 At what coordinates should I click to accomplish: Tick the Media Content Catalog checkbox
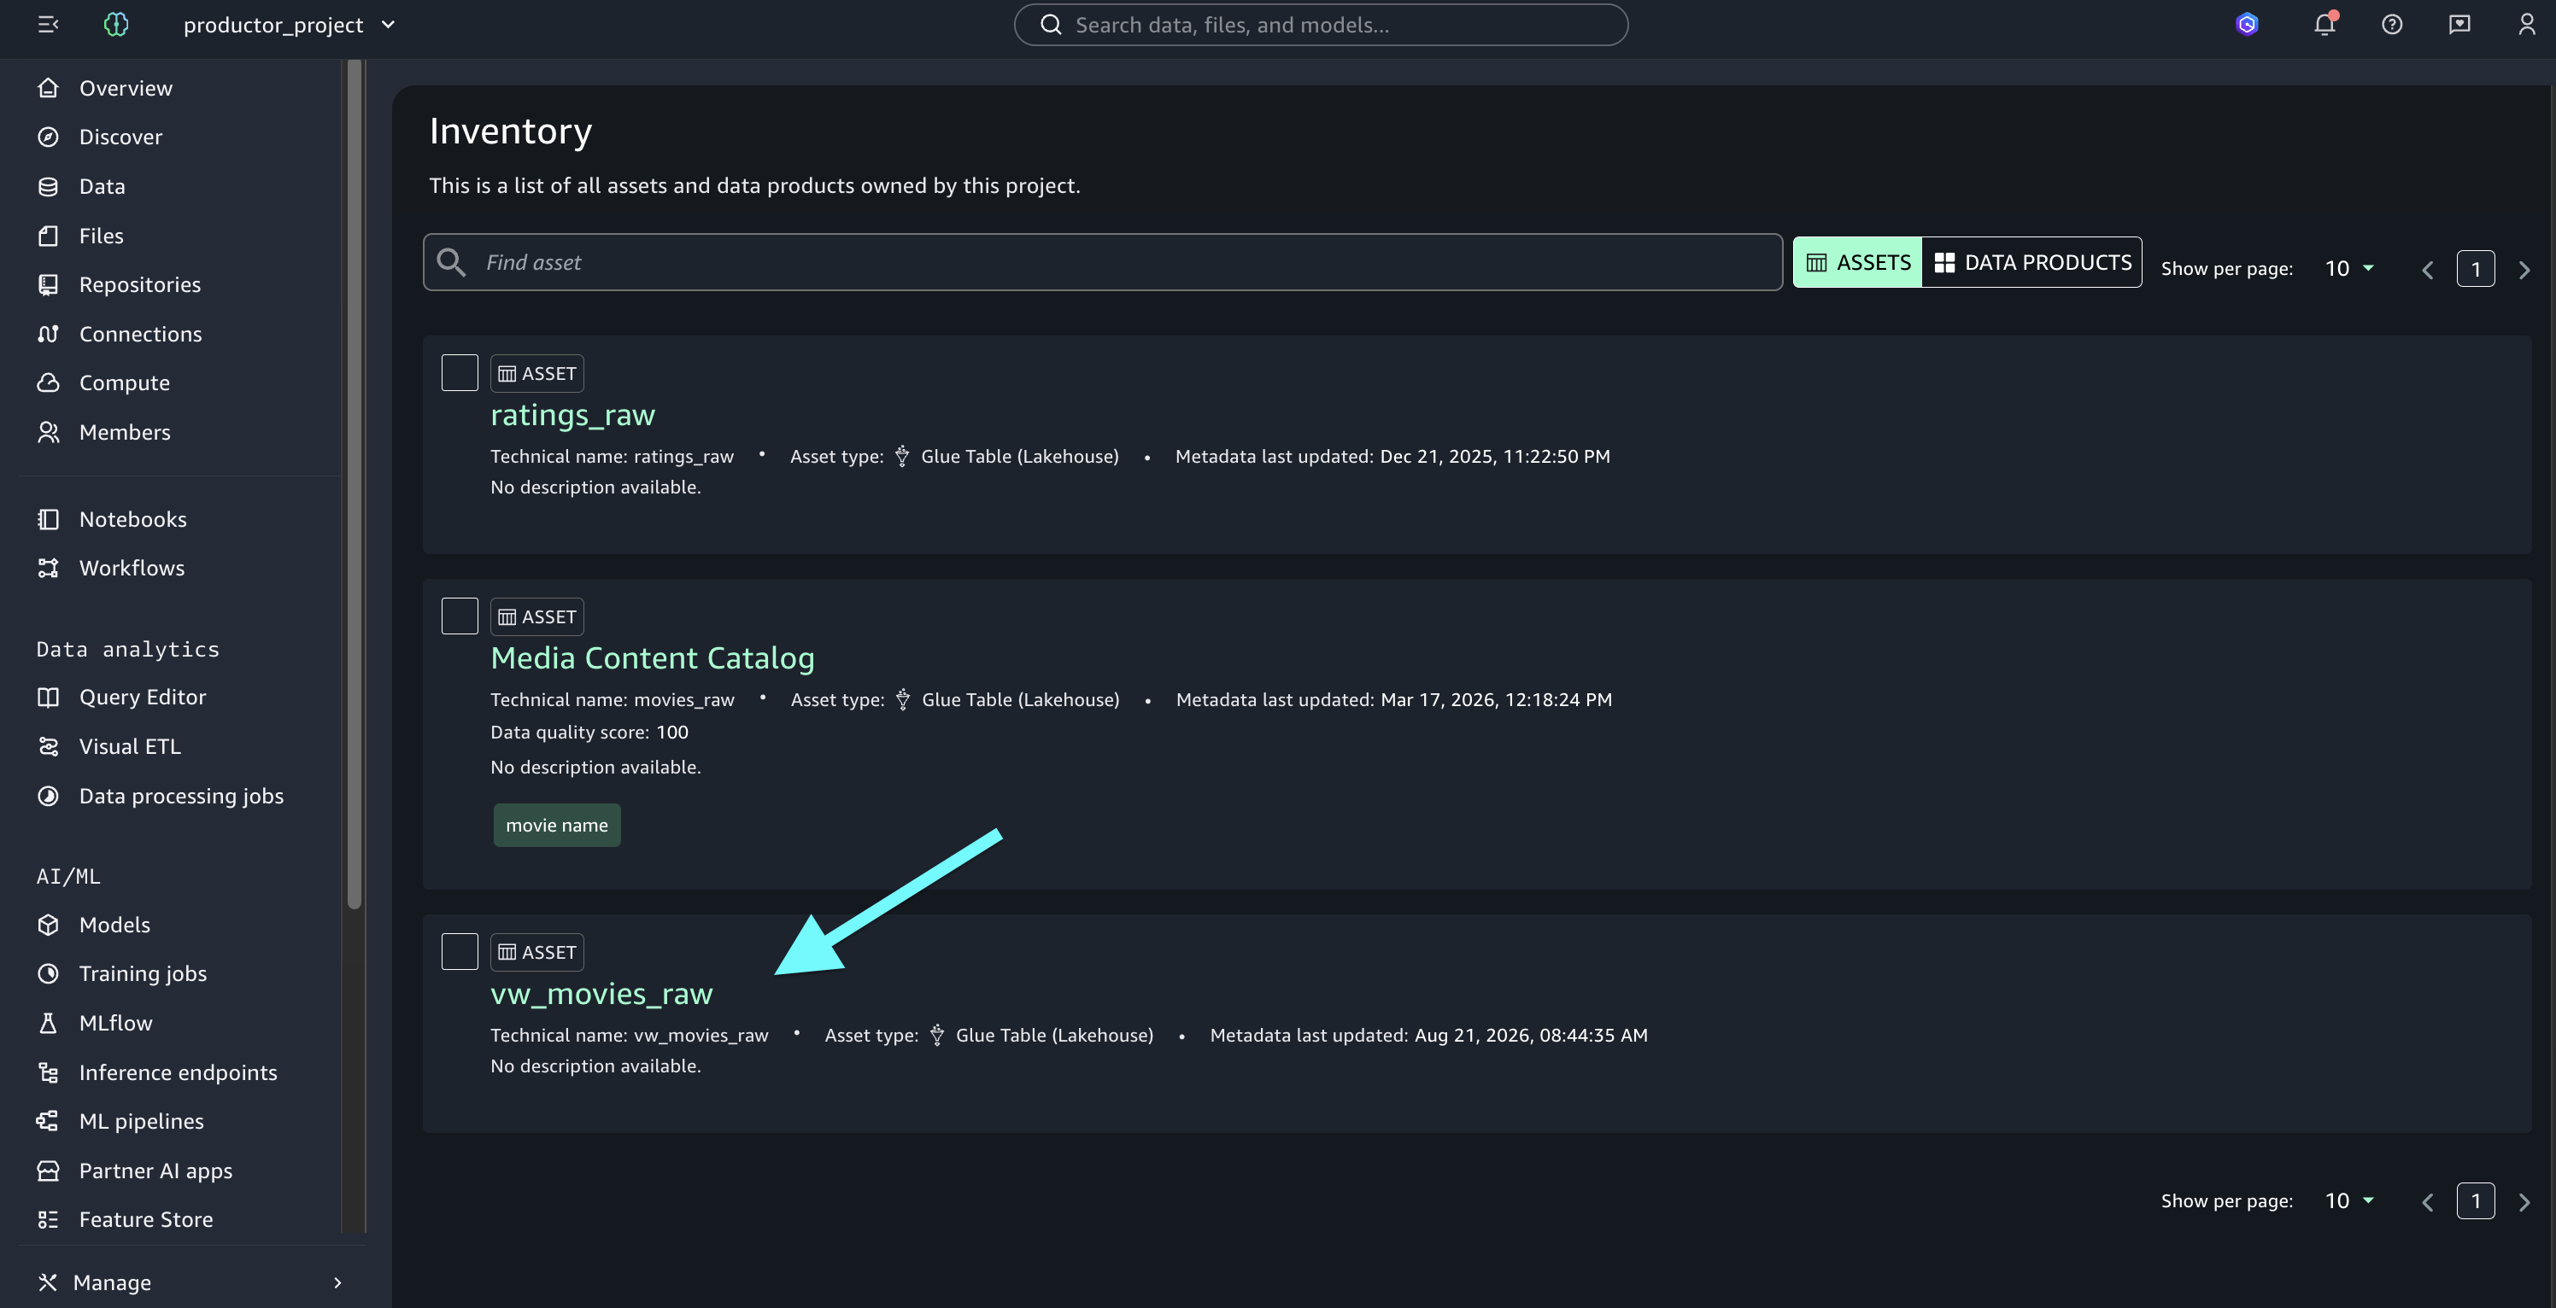460,616
